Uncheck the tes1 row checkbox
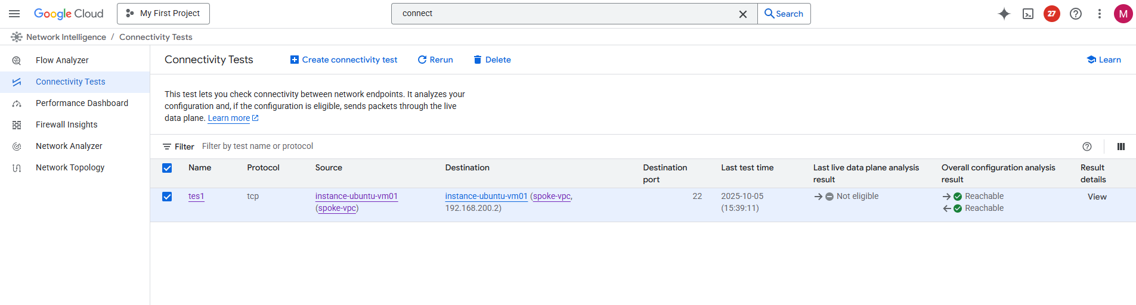 [x=167, y=197]
